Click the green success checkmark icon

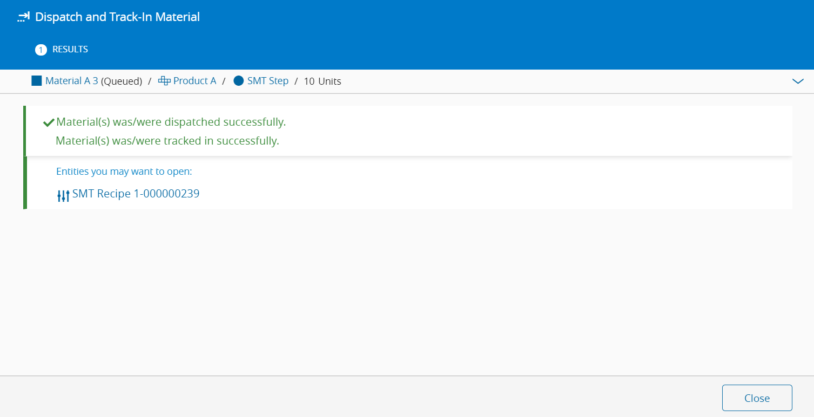point(49,122)
